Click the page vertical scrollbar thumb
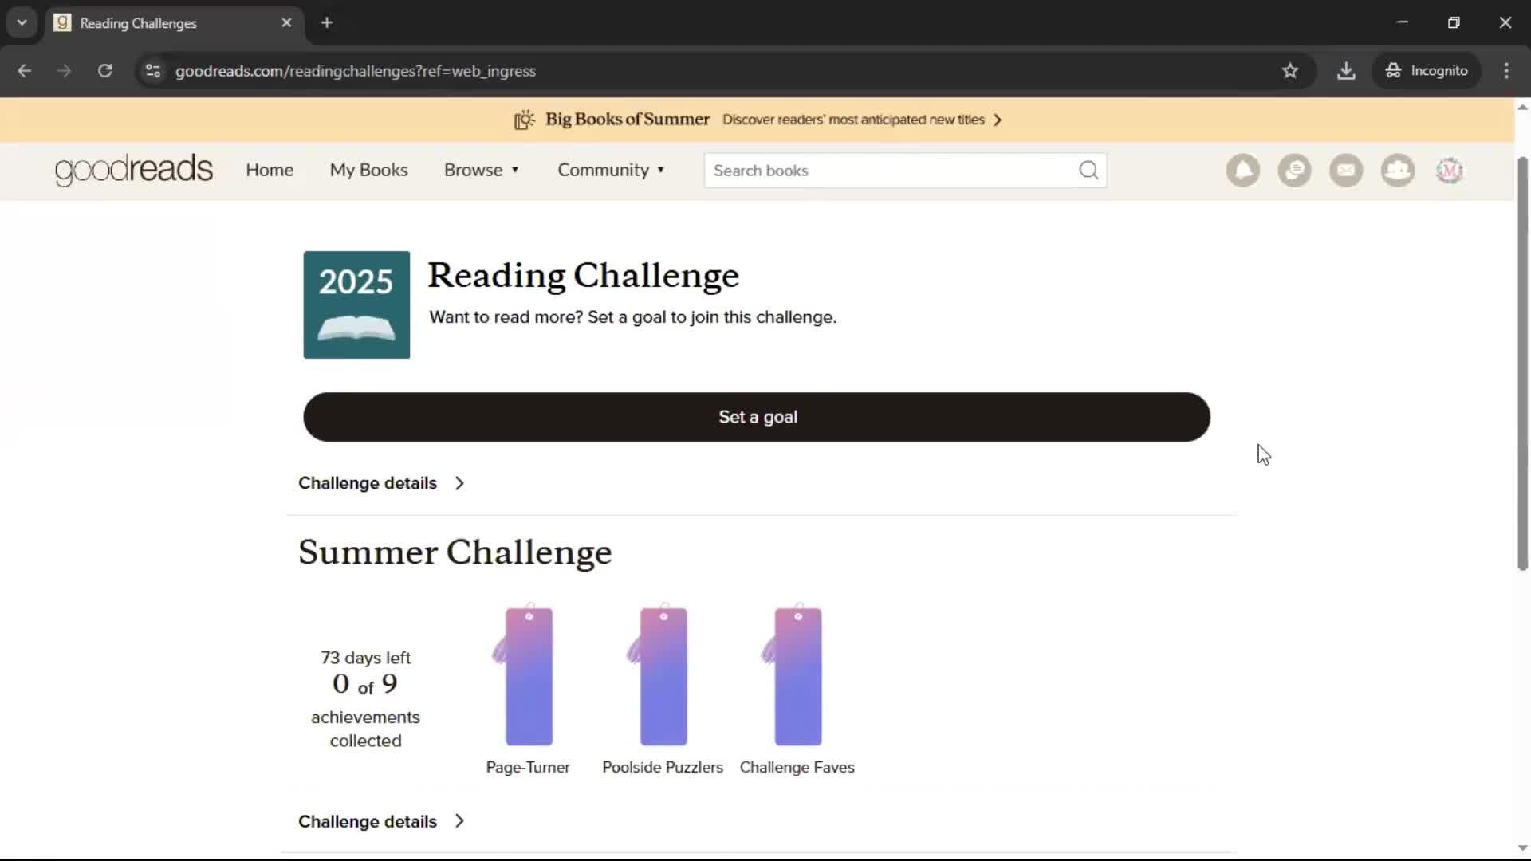 tap(1522, 363)
